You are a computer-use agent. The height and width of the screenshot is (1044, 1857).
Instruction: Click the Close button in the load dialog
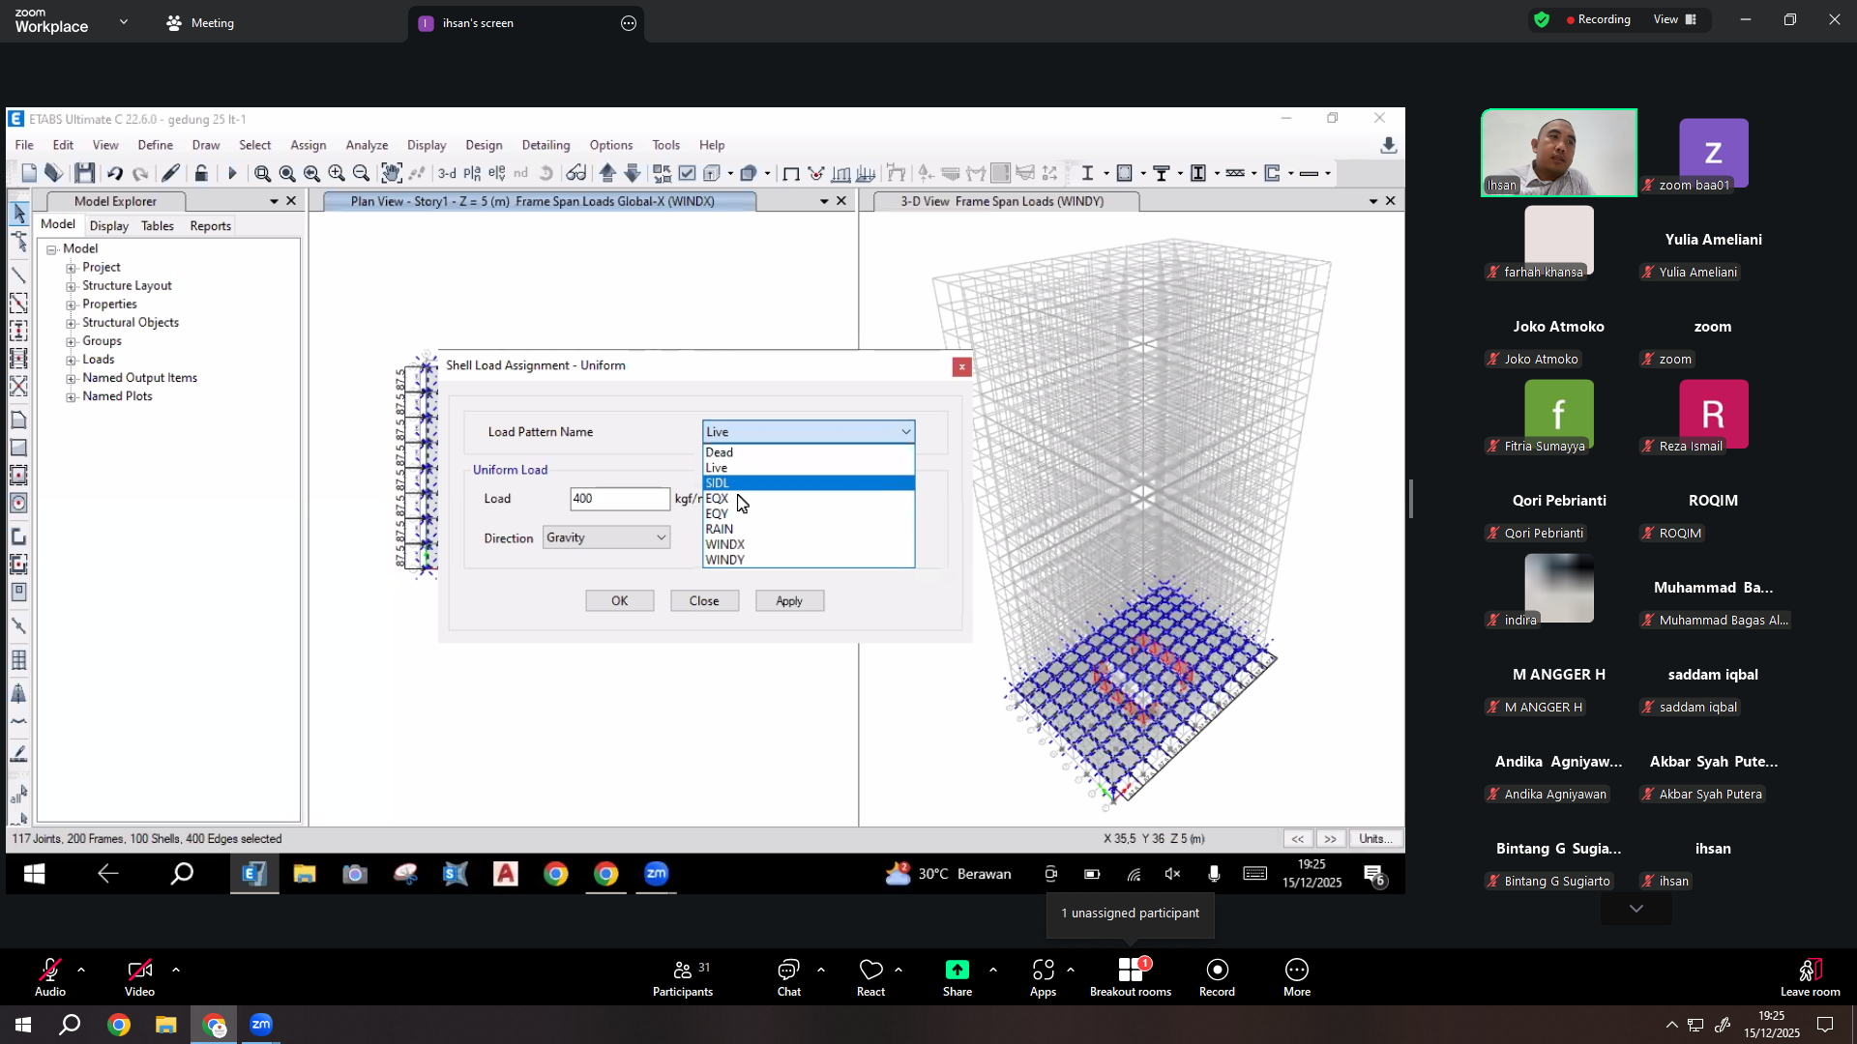[x=704, y=600]
